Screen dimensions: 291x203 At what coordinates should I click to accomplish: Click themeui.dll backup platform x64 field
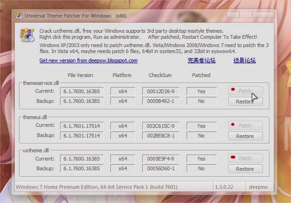(123, 136)
